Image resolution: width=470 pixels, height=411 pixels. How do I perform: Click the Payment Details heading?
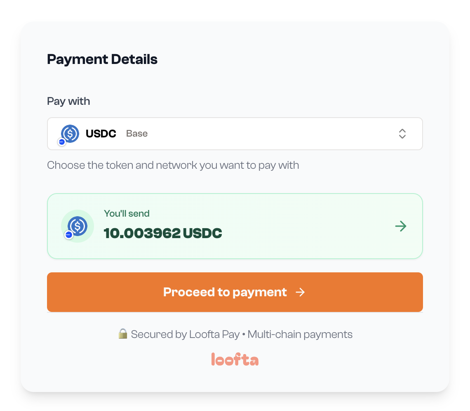(102, 59)
